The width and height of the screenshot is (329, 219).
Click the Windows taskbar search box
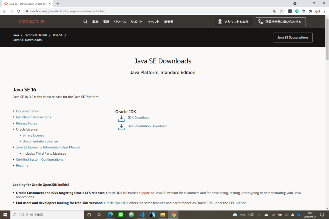[47, 215]
